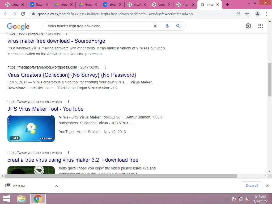Viewport: 272px width, 204px height.
Task: Click the Chrome taskbar icon
Action: [x=38, y=199]
